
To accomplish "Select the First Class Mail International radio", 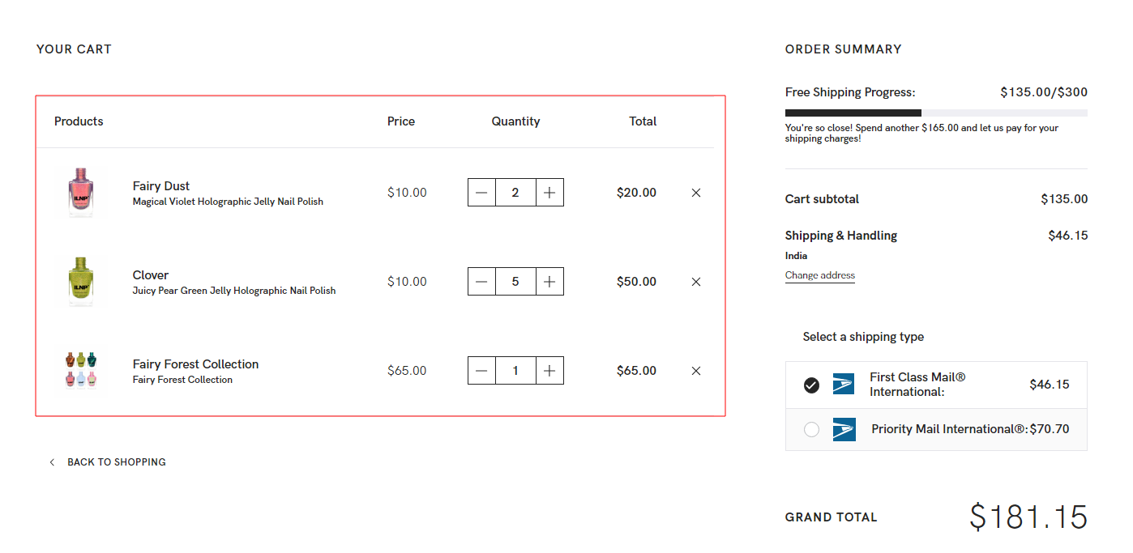I will (811, 385).
